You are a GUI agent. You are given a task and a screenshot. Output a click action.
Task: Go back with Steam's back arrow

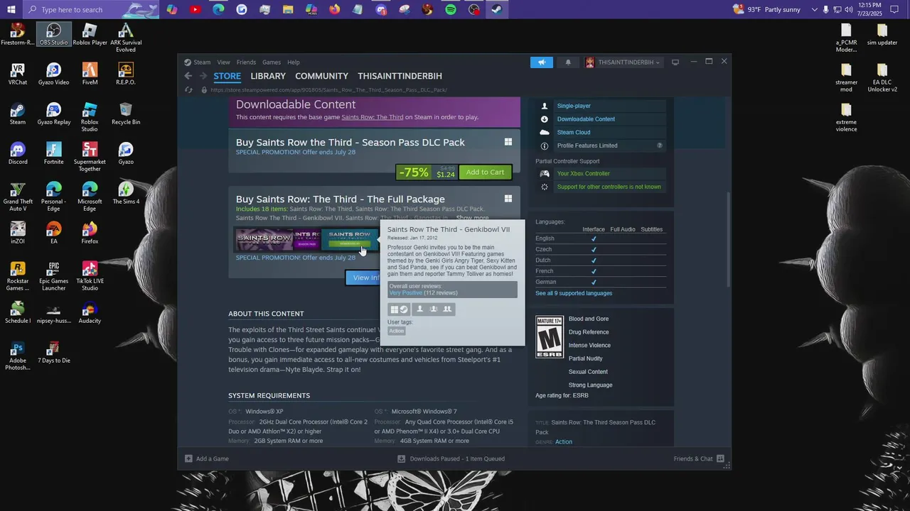pos(188,76)
